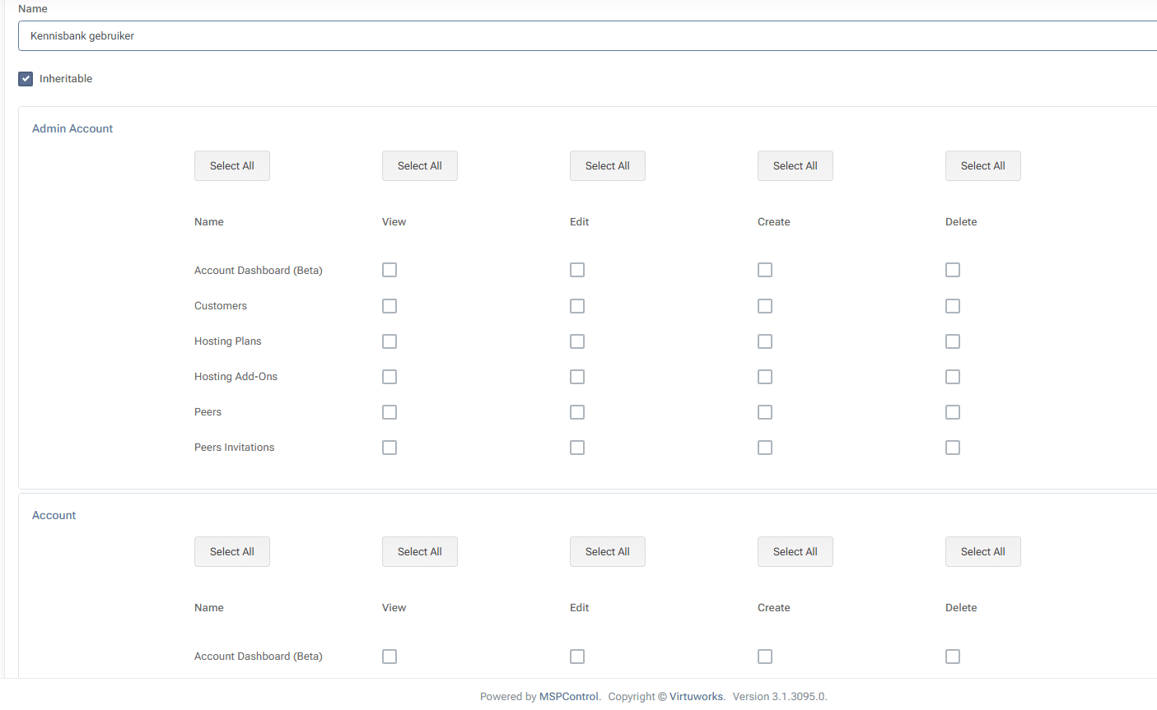Viewport: 1157px width, 710px height.
Task: Click the Account section heading
Action: (x=54, y=516)
